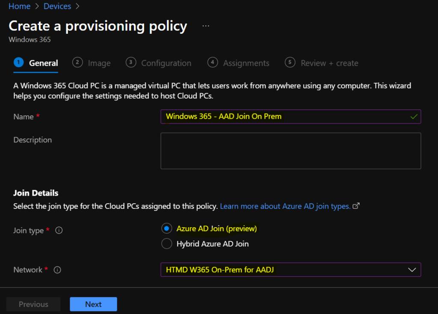Click the Name field label

click(24, 117)
